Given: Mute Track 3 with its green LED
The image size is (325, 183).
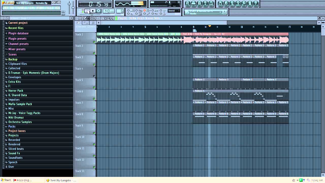Looking at the screenshot, I should click(x=94, y=65).
